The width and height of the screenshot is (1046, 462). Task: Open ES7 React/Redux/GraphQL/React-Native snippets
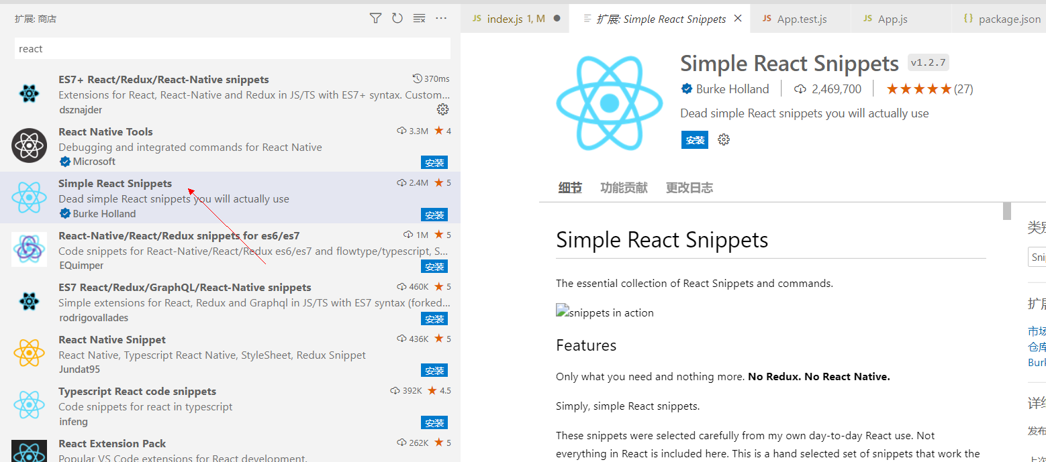230,301
